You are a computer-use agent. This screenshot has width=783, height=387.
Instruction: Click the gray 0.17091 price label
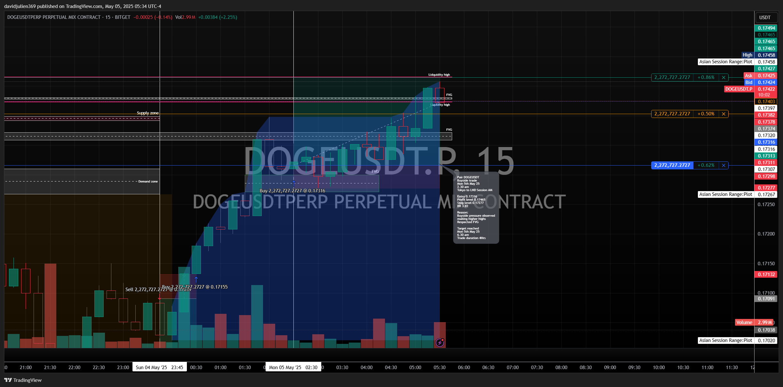(x=766, y=299)
